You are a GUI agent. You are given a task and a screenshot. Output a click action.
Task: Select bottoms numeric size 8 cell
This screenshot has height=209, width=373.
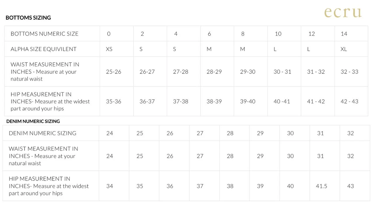tap(243, 34)
